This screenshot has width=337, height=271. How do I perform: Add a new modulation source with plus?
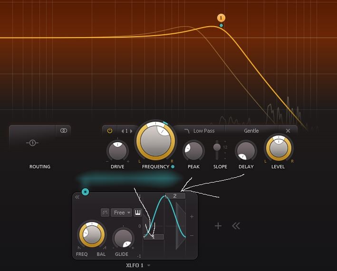click(x=218, y=226)
